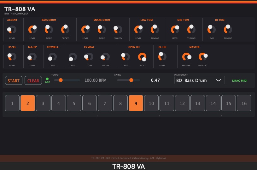
Task: Click the Cowbell Level knob
Action: (53, 57)
